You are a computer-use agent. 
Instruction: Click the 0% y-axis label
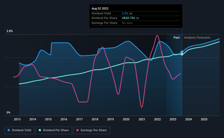click(x=8, y=113)
